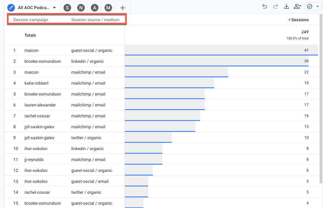Click the redo arrow icon

(275, 7)
